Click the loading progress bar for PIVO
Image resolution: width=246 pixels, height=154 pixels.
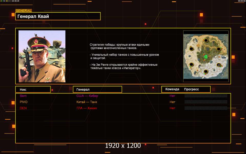(x=206, y=102)
